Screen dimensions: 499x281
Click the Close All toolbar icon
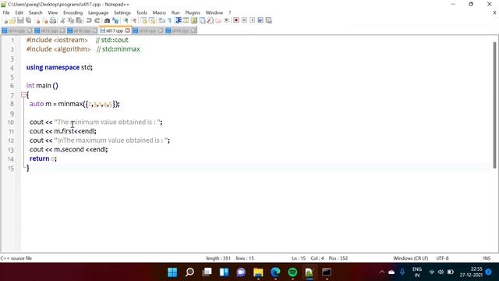(45, 21)
